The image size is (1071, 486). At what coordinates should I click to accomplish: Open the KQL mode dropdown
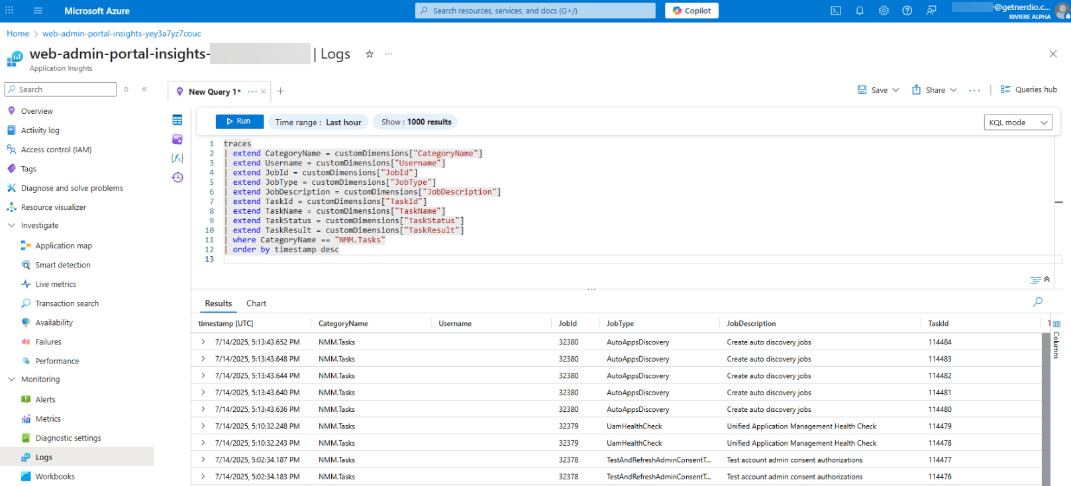1018,122
